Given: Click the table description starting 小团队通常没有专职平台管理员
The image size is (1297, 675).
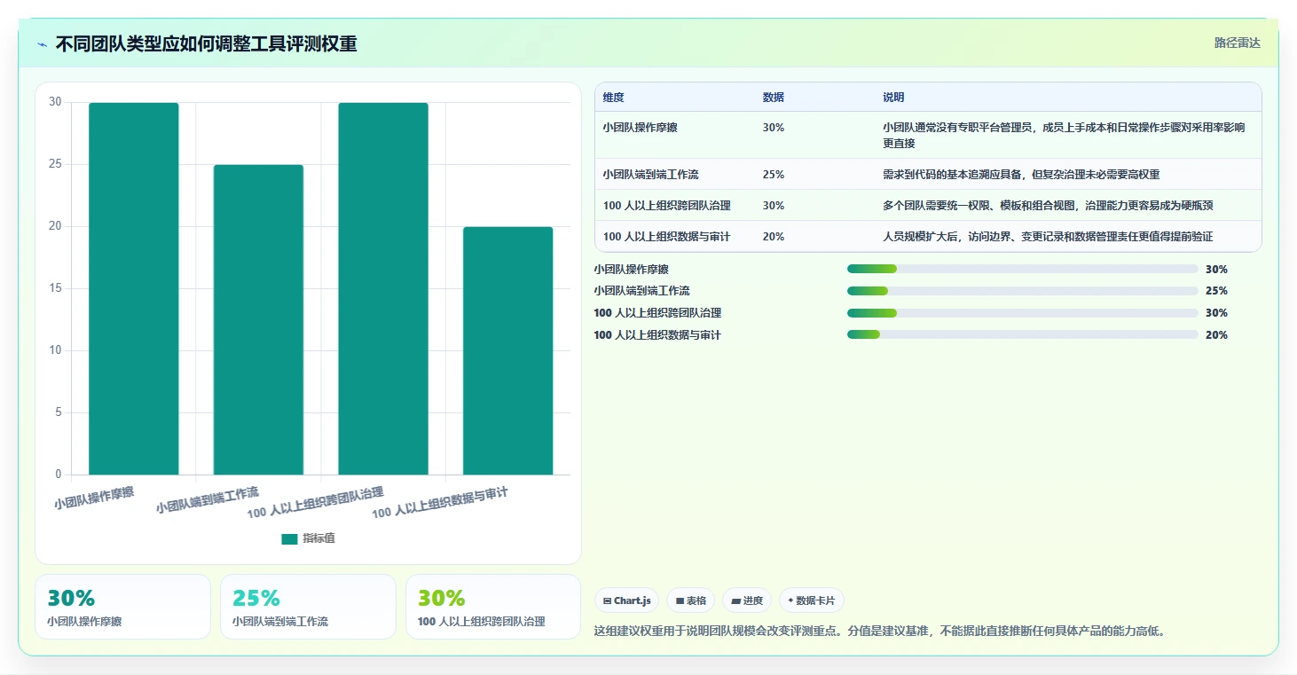Looking at the screenshot, I should pos(1064,135).
